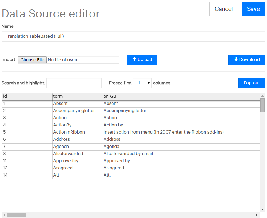Click the id cell with value 5
This screenshot has height=218, width=267.
coord(27,132)
